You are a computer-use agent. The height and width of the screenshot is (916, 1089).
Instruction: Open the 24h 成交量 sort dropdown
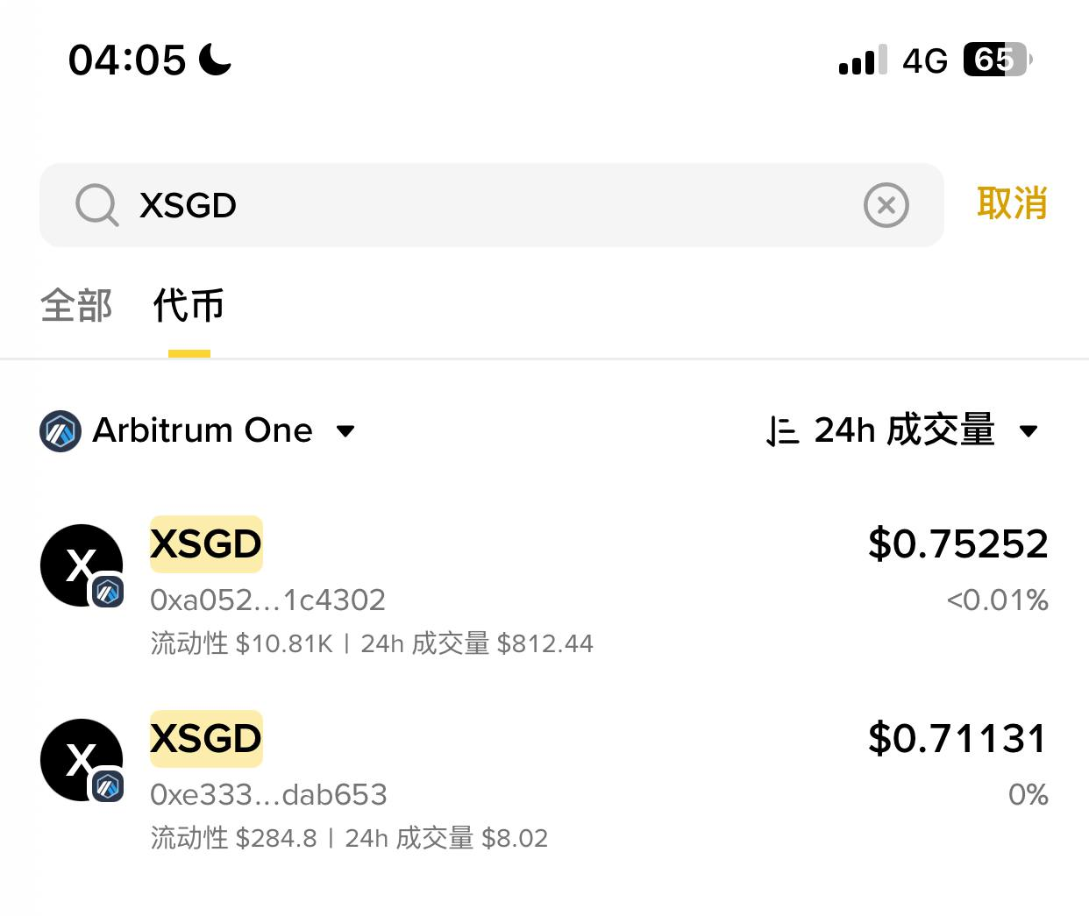tap(904, 430)
